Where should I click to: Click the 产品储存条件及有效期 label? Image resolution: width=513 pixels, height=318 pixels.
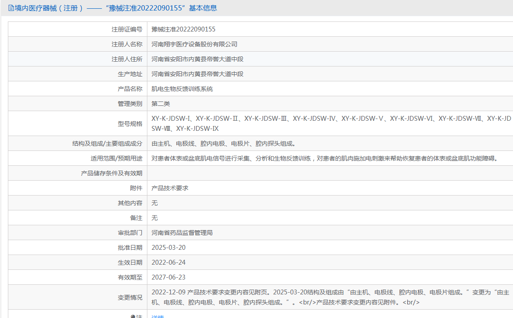coord(112,173)
